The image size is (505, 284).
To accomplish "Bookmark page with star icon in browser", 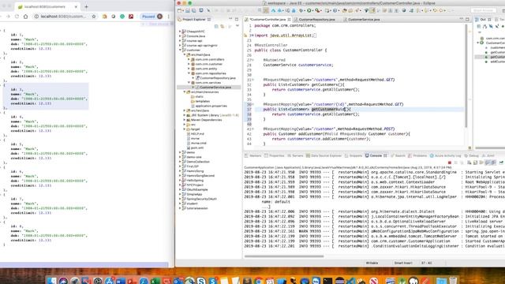I will click(94, 16).
